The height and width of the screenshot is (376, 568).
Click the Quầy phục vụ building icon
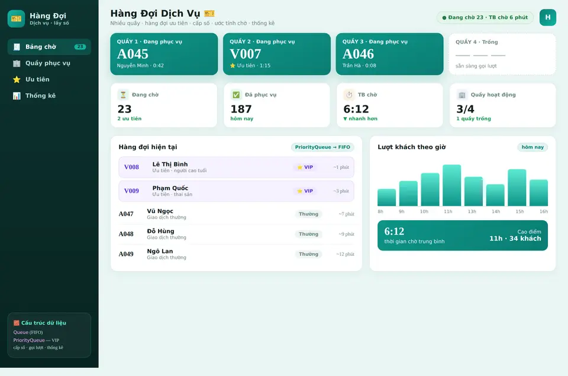(x=17, y=63)
